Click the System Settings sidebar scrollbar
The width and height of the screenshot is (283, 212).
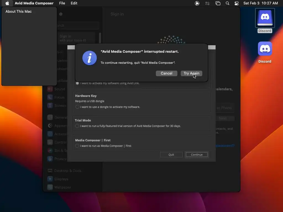(100, 38)
